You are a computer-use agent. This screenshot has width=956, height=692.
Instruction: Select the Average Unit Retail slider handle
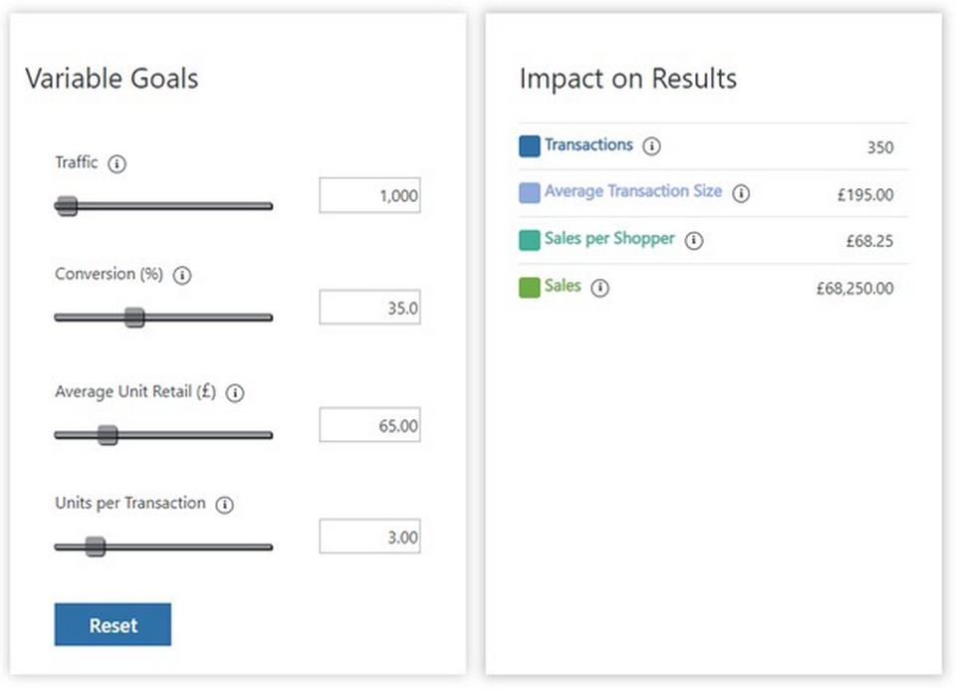pos(107,435)
